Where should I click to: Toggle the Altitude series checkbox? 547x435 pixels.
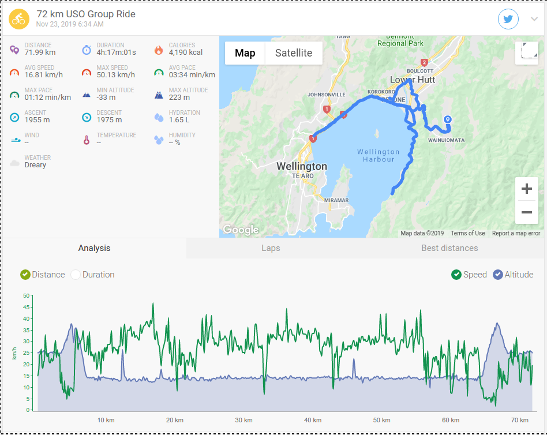coord(498,275)
